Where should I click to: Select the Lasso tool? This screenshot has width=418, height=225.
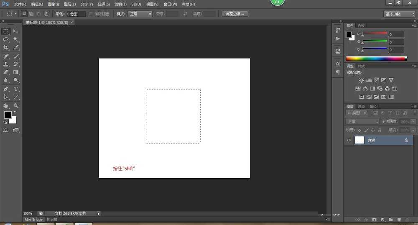pyautogui.click(x=6, y=39)
